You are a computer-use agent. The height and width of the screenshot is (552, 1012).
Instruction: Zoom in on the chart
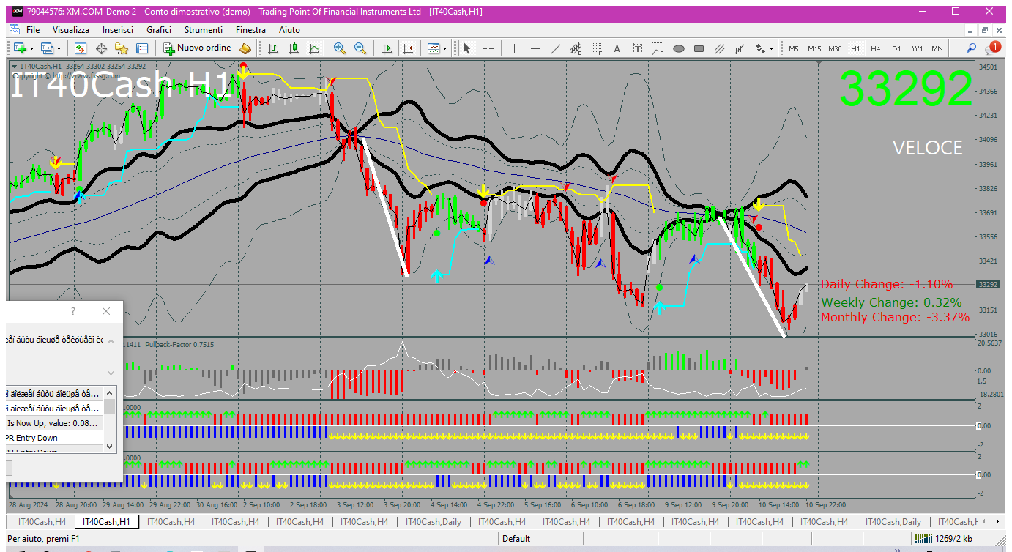pyautogui.click(x=340, y=48)
